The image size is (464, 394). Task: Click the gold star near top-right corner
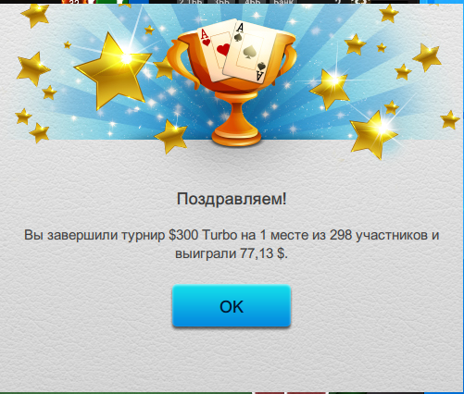389,14
